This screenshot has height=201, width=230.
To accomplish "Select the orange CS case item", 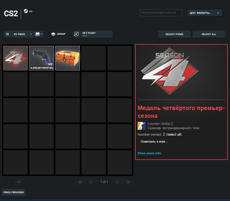I will (68, 58).
